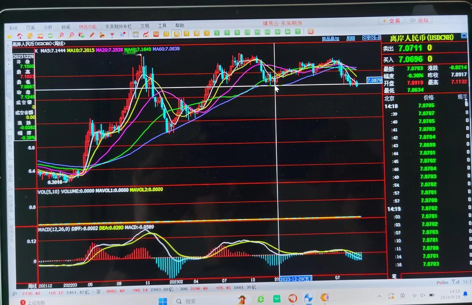Click the 商品叠加 link
The width and height of the screenshot is (472, 305).
[330, 39]
